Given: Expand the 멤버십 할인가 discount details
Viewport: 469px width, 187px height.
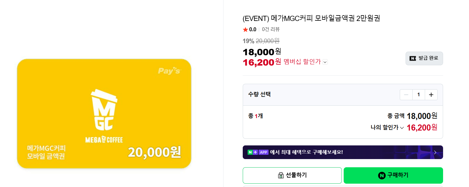Looking at the screenshot, I should pos(325,62).
